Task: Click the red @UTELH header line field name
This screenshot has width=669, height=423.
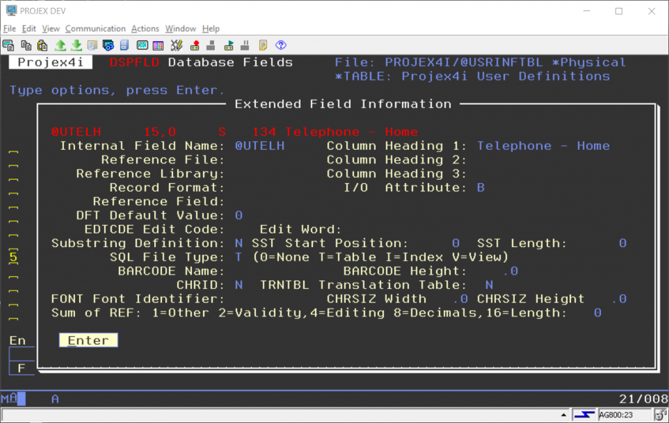Action: click(76, 132)
